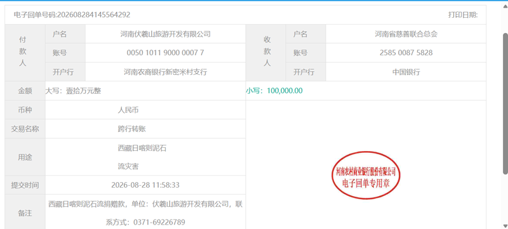Click the amount in words 壹拾万元整

coord(84,91)
